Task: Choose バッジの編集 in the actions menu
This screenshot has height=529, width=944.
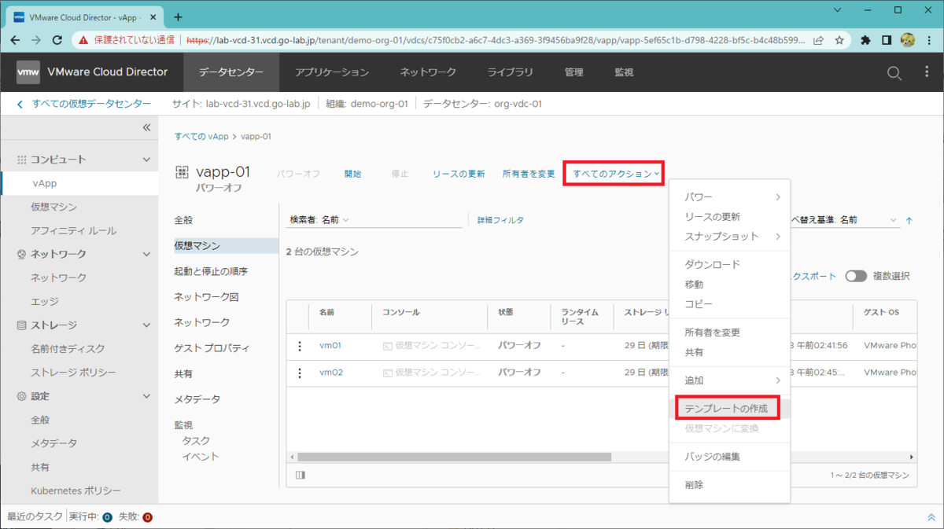Action: coord(713,457)
